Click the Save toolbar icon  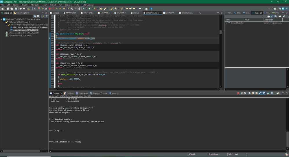[8, 9]
